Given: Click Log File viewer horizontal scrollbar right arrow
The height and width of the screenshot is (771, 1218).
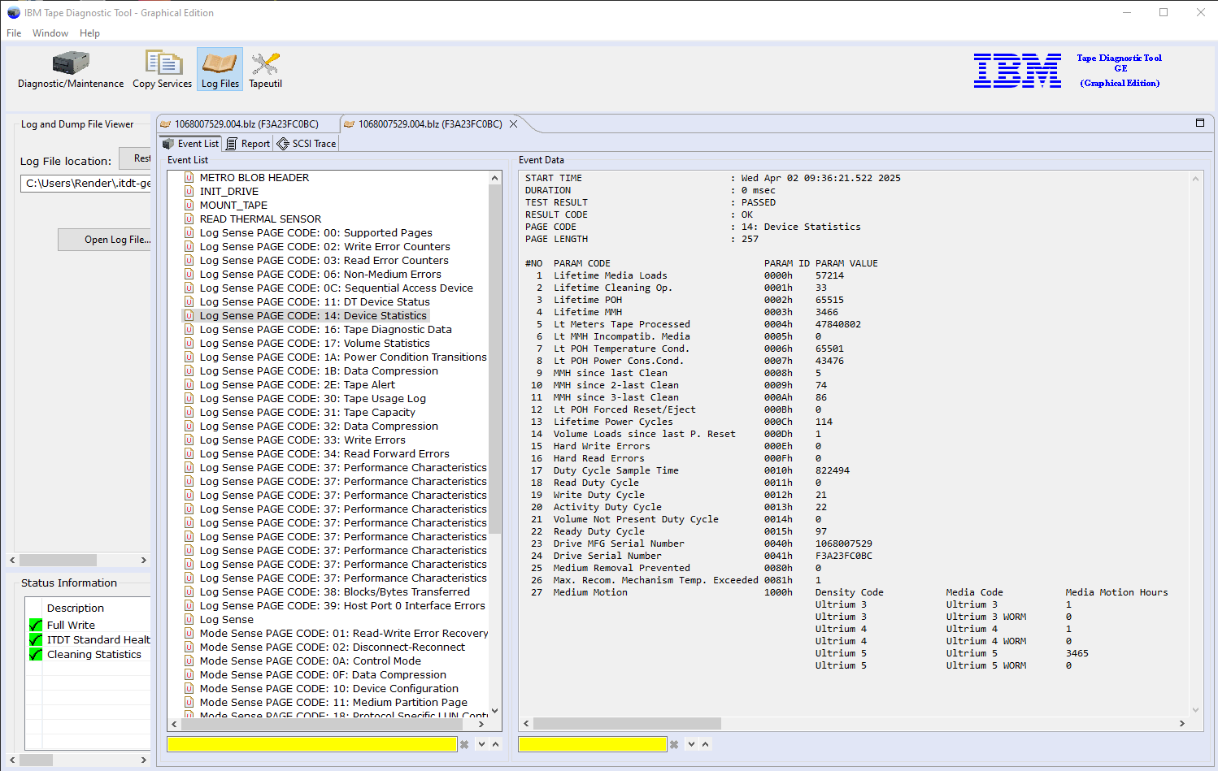Looking at the screenshot, I should coord(144,560).
